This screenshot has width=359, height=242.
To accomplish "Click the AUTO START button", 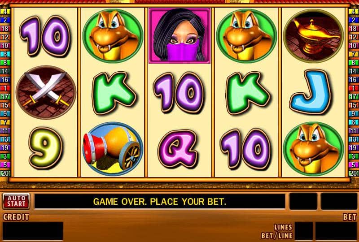I will tap(16, 201).
